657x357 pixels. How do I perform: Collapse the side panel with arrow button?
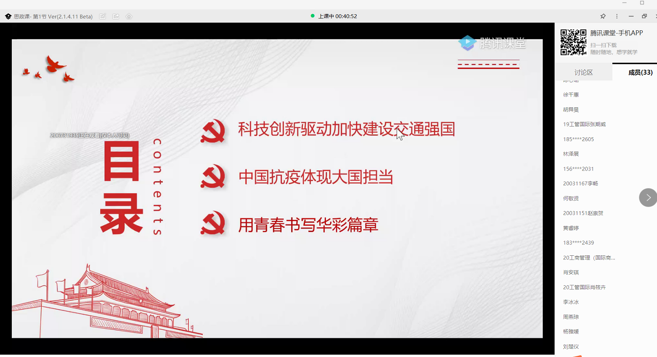[x=648, y=198]
